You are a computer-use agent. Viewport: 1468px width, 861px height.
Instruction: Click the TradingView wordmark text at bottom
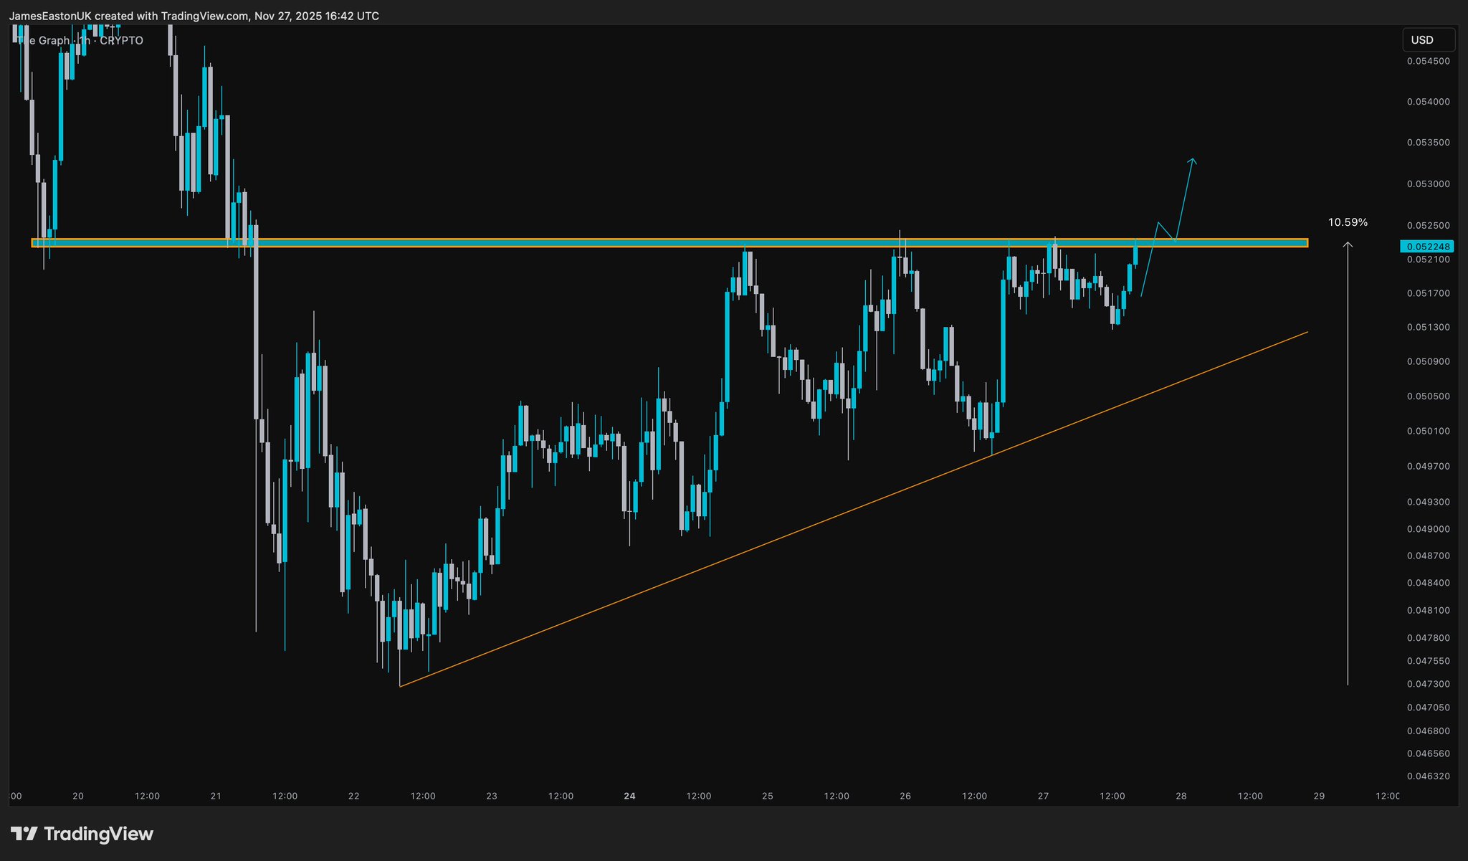click(98, 834)
